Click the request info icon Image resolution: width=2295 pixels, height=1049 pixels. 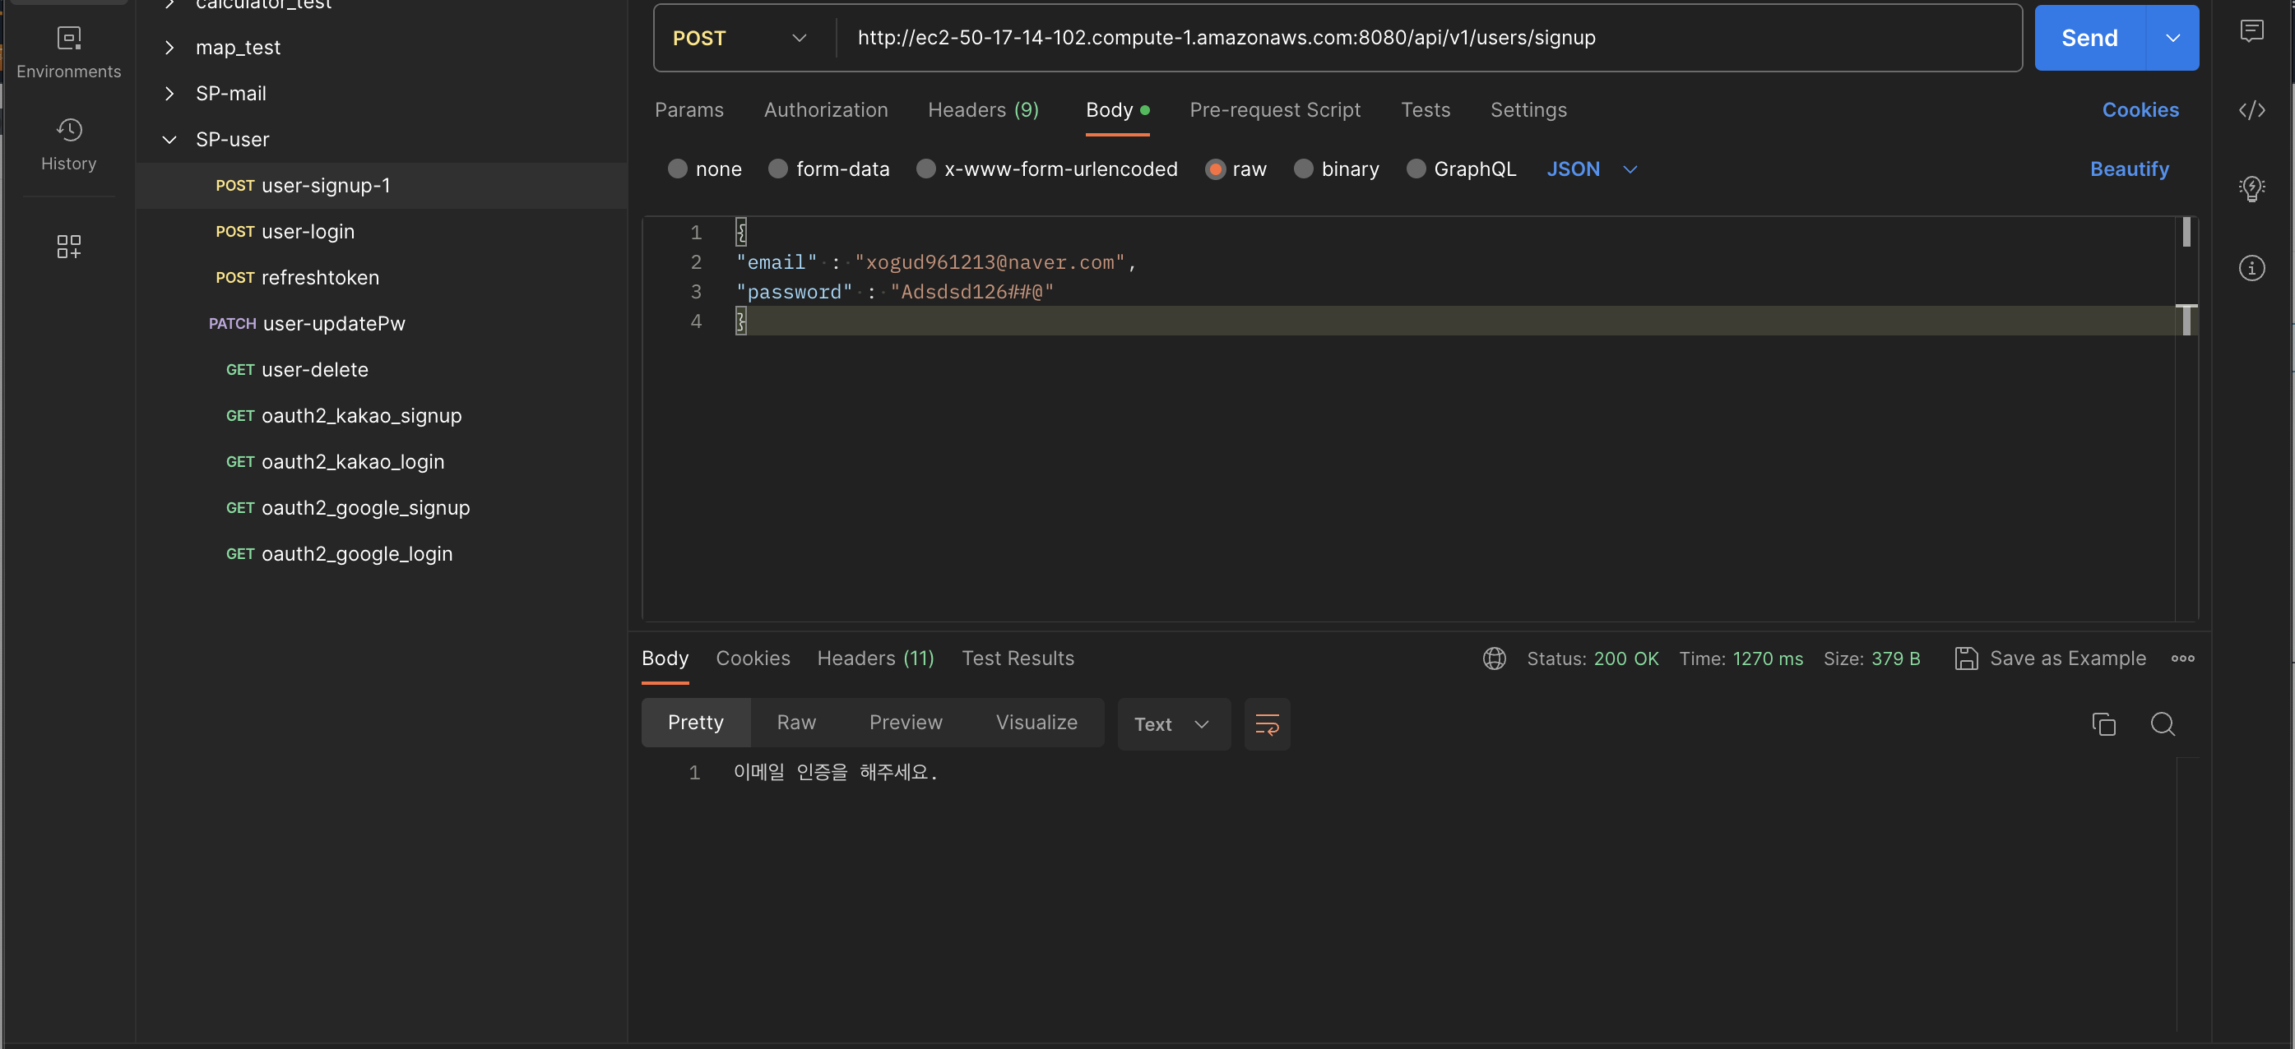click(x=2251, y=268)
